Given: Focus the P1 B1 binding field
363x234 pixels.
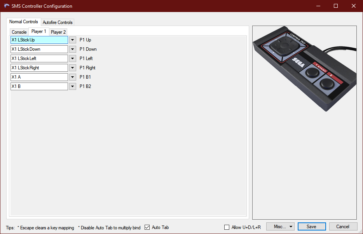Looking at the screenshot, I should tap(39, 77).
